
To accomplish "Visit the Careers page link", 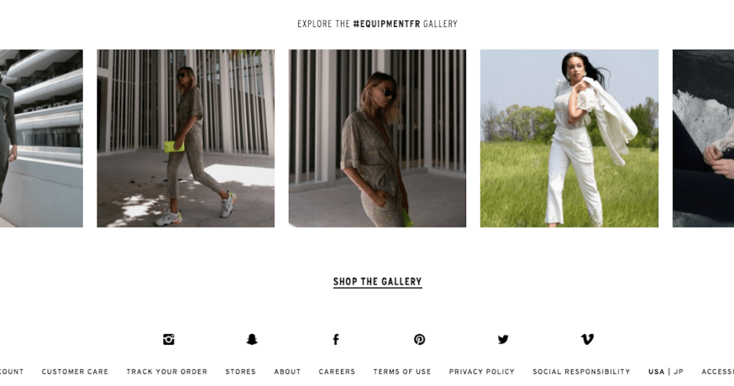I will pyautogui.click(x=337, y=371).
